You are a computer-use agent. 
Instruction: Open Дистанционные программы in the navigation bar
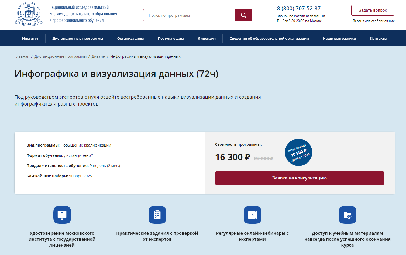(78, 38)
